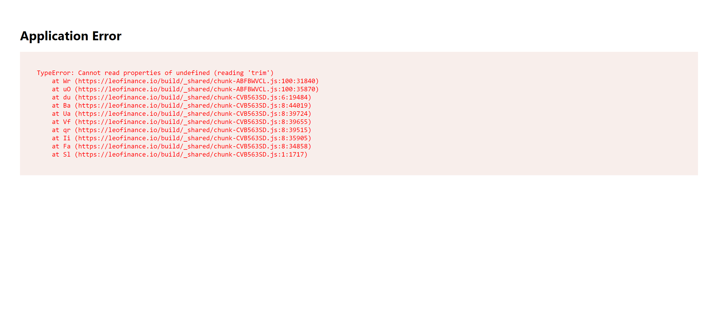This screenshot has width=713, height=310.
Task: Click the Application Error heading
Action: click(x=71, y=36)
